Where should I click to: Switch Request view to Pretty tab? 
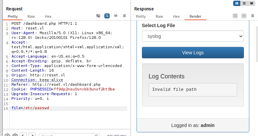13,16
